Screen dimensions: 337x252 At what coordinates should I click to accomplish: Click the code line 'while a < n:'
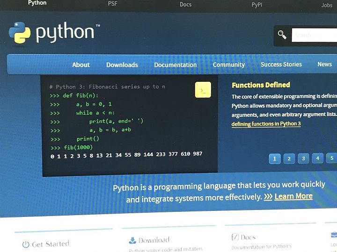click(x=95, y=113)
